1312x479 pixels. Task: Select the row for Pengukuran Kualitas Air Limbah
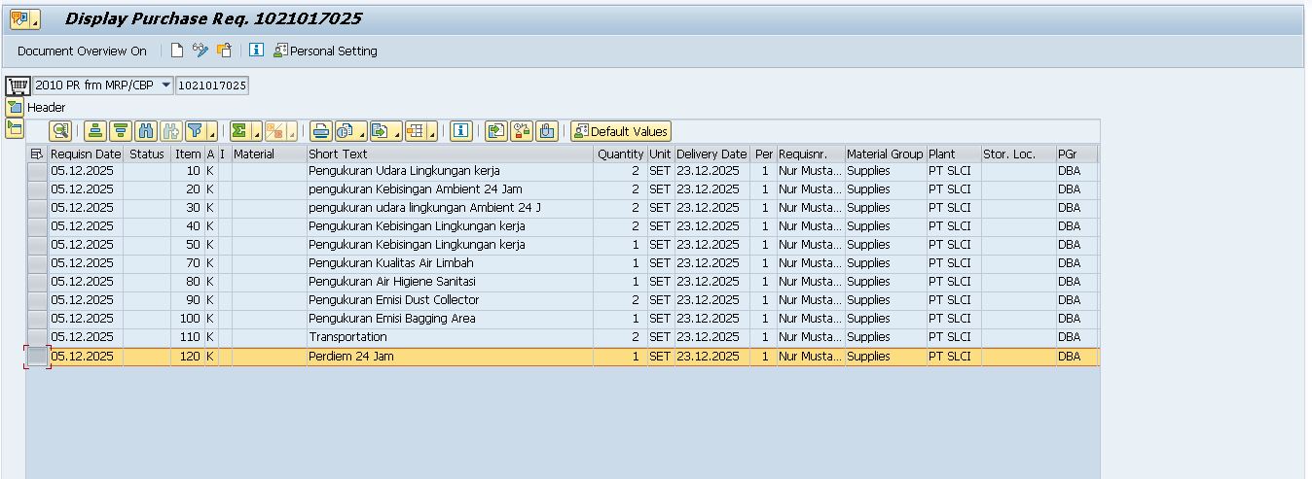pos(37,263)
